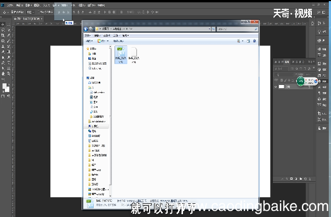Open the Auto-Select Layer/Group dropdown

[x=31, y=12]
